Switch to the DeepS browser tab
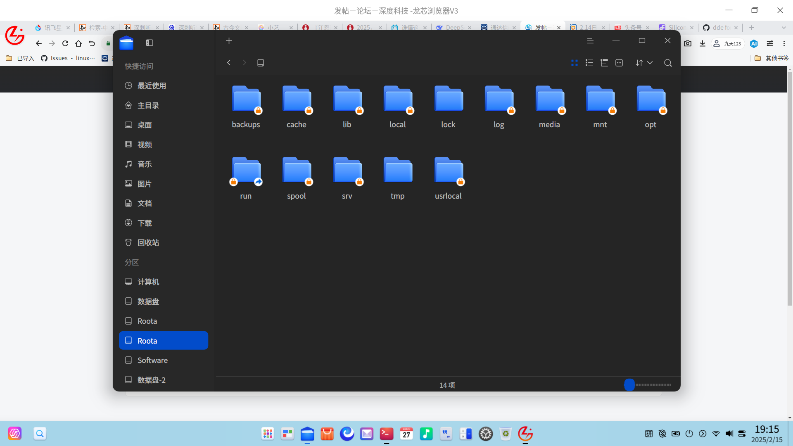793x446 pixels. [x=454, y=27]
